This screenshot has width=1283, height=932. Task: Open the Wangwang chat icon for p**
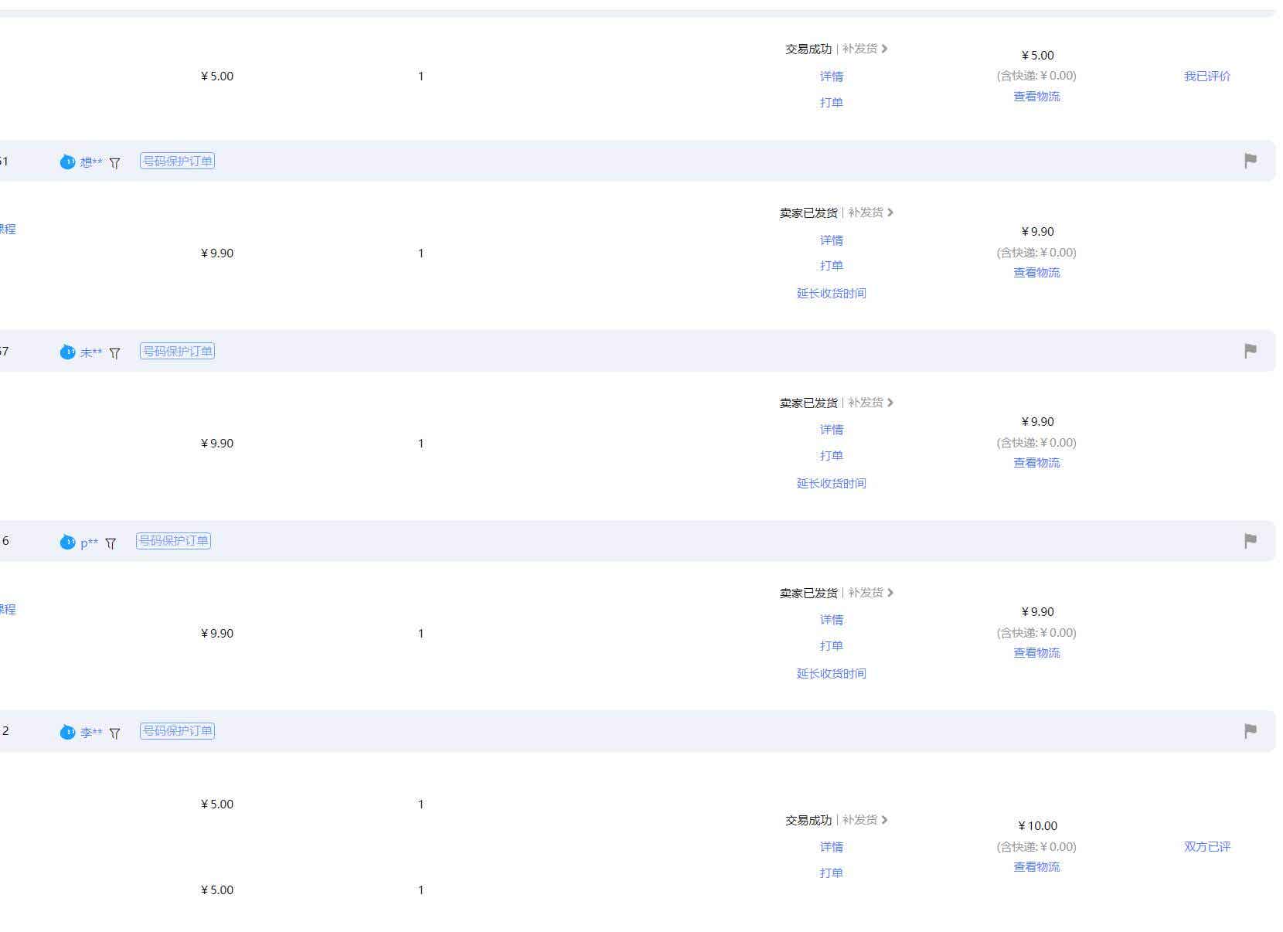pos(67,542)
